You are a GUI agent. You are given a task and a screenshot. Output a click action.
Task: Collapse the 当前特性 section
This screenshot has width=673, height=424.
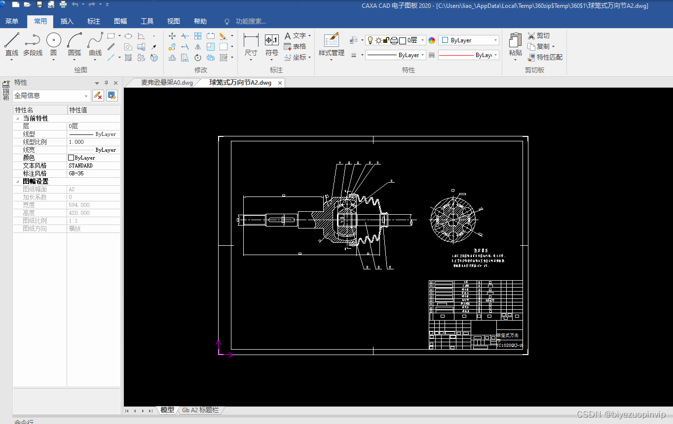pos(18,119)
